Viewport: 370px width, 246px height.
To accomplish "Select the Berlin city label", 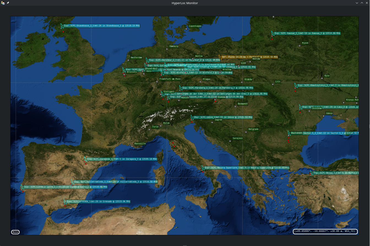I will point(199,56).
